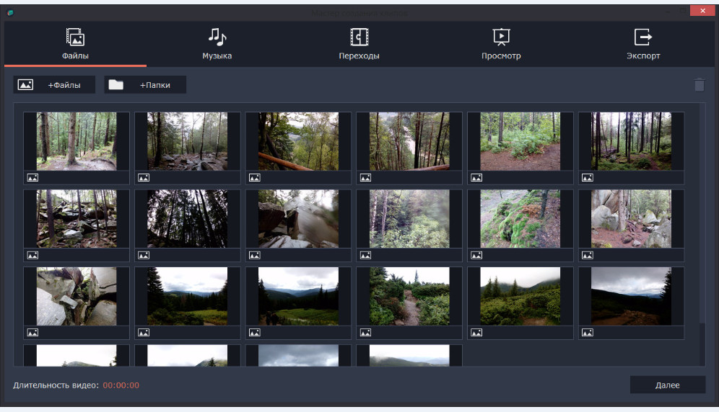Click the Далее next button
Screen dimensions: 719x412
pos(667,385)
